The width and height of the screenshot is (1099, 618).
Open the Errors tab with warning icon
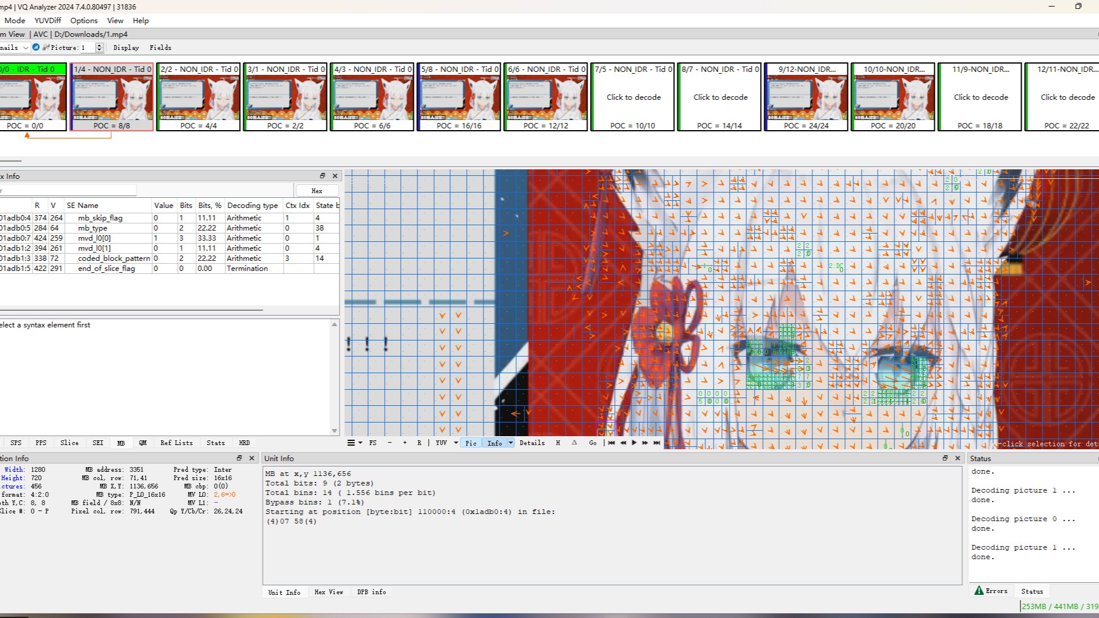pyautogui.click(x=991, y=591)
